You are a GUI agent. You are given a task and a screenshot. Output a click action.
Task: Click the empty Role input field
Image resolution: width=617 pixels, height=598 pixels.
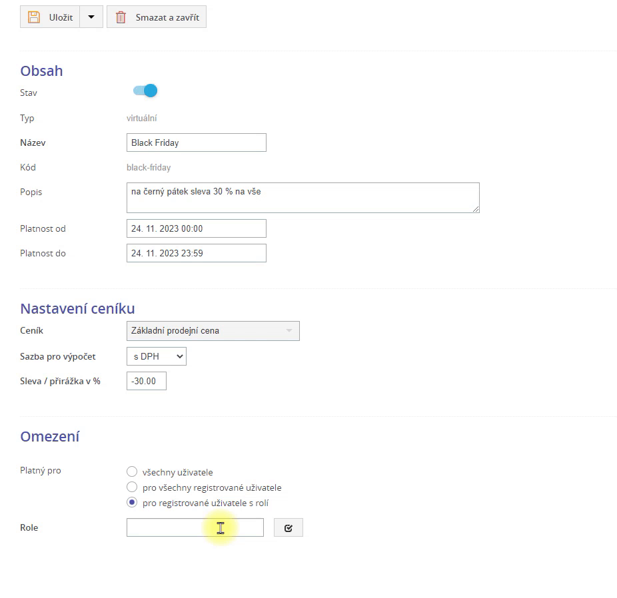195,527
